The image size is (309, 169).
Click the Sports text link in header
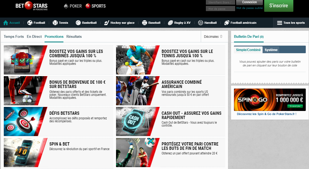[x=99, y=6]
